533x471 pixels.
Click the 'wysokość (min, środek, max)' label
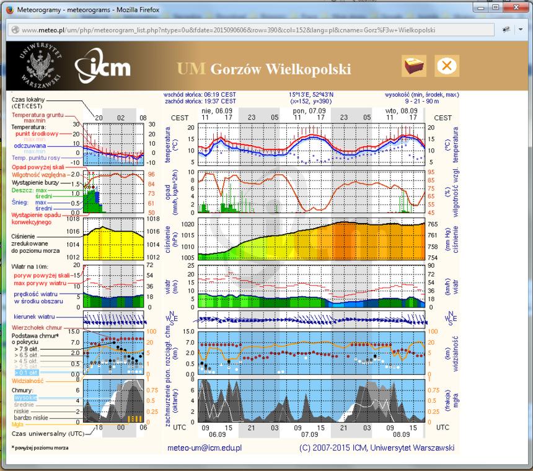pos(422,94)
